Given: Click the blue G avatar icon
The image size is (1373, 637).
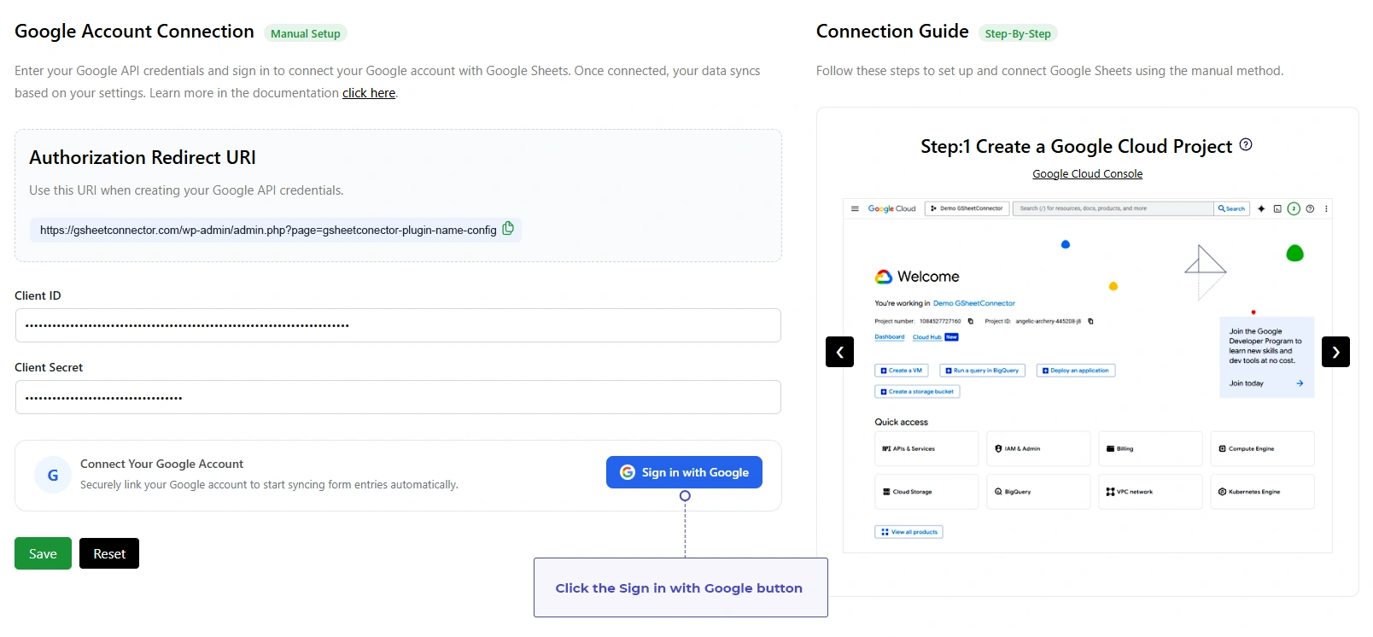Looking at the screenshot, I should pyautogui.click(x=53, y=475).
